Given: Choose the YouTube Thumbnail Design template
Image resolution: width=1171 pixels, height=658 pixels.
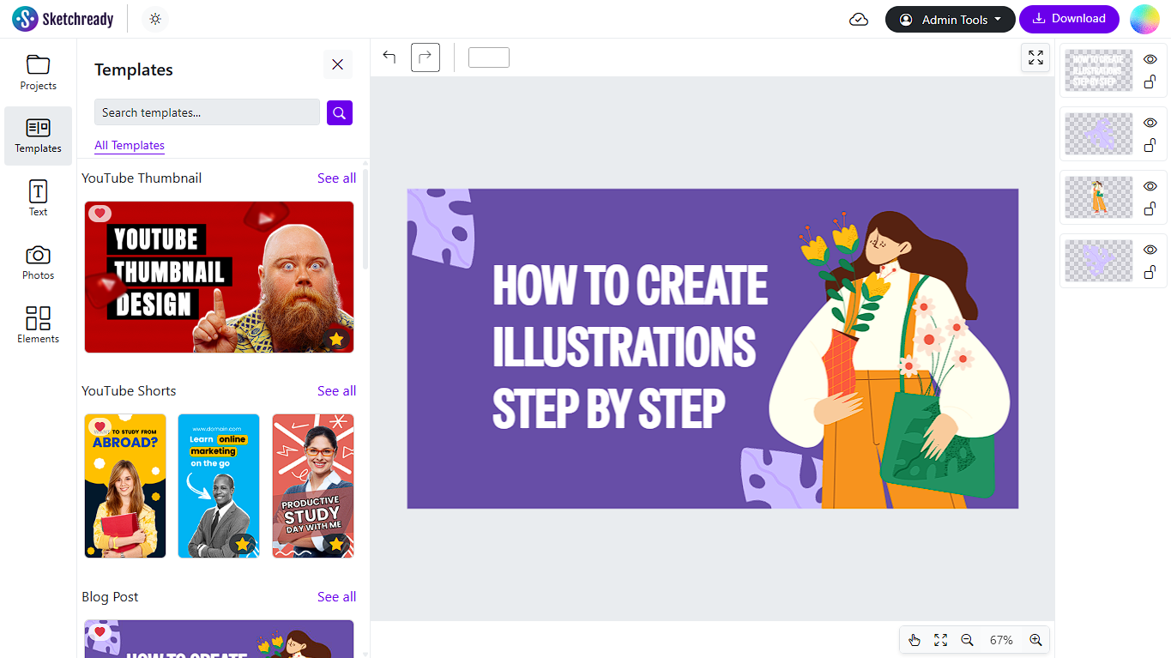Looking at the screenshot, I should pos(219,277).
